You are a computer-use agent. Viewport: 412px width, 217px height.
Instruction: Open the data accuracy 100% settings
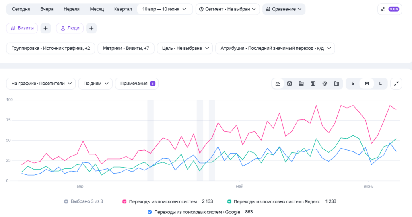[x=389, y=9]
